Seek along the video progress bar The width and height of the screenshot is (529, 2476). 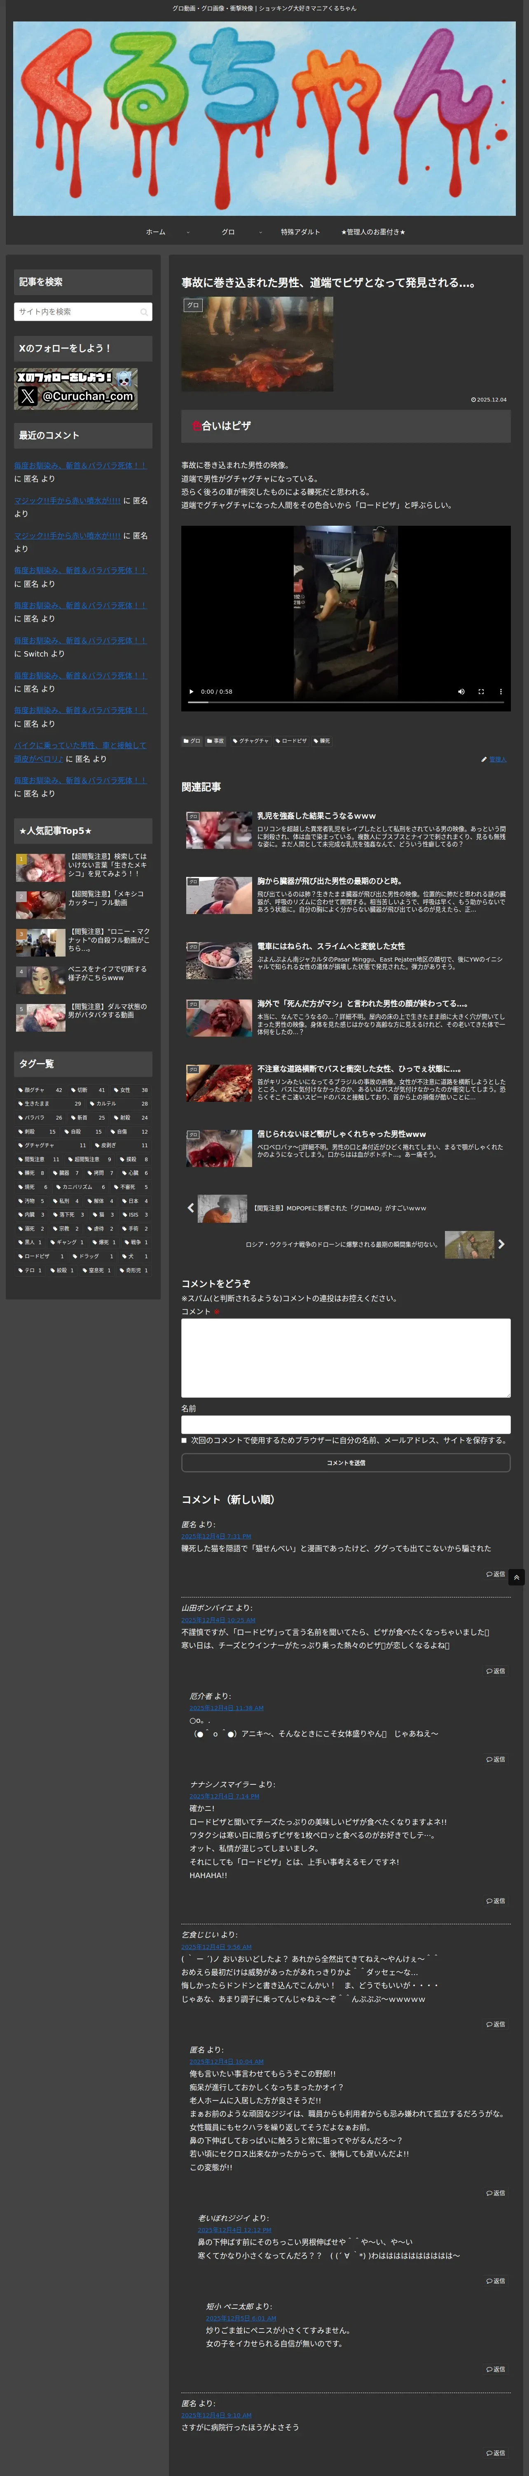pyautogui.click(x=346, y=703)
